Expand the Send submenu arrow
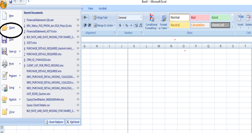The image size is (252, 133). pyautogui.click(x=20, y=88)
